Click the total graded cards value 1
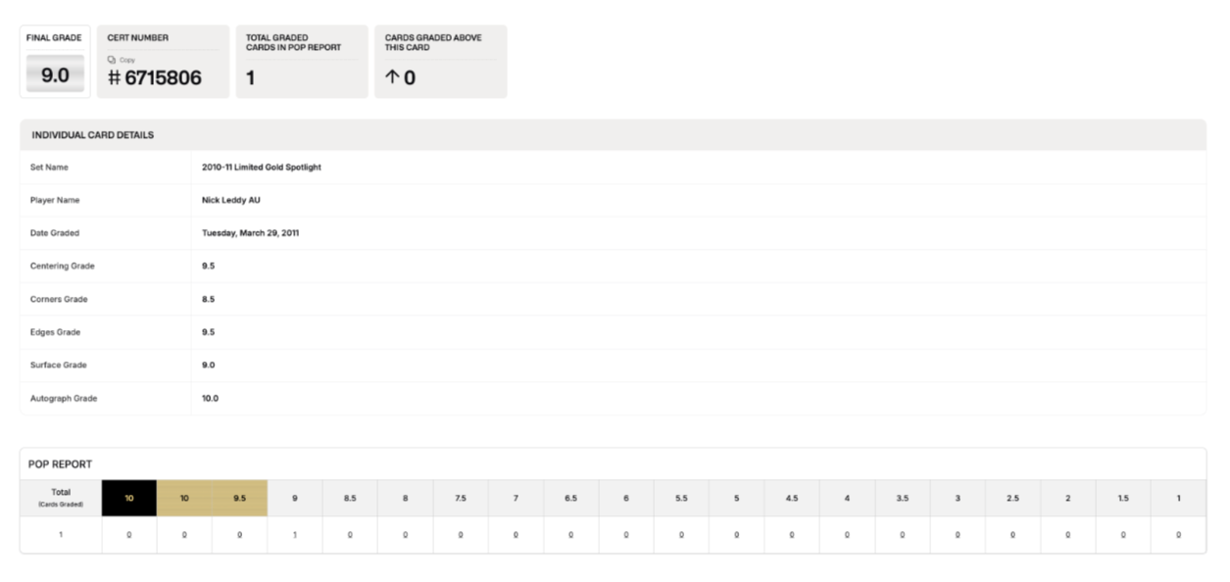Viewport: 1230px width, 582px height. (x=251, y=78)
